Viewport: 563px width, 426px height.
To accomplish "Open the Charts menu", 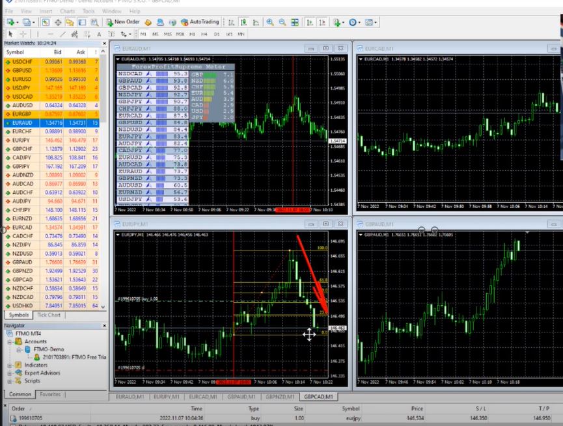I will [x=67, y=11].
